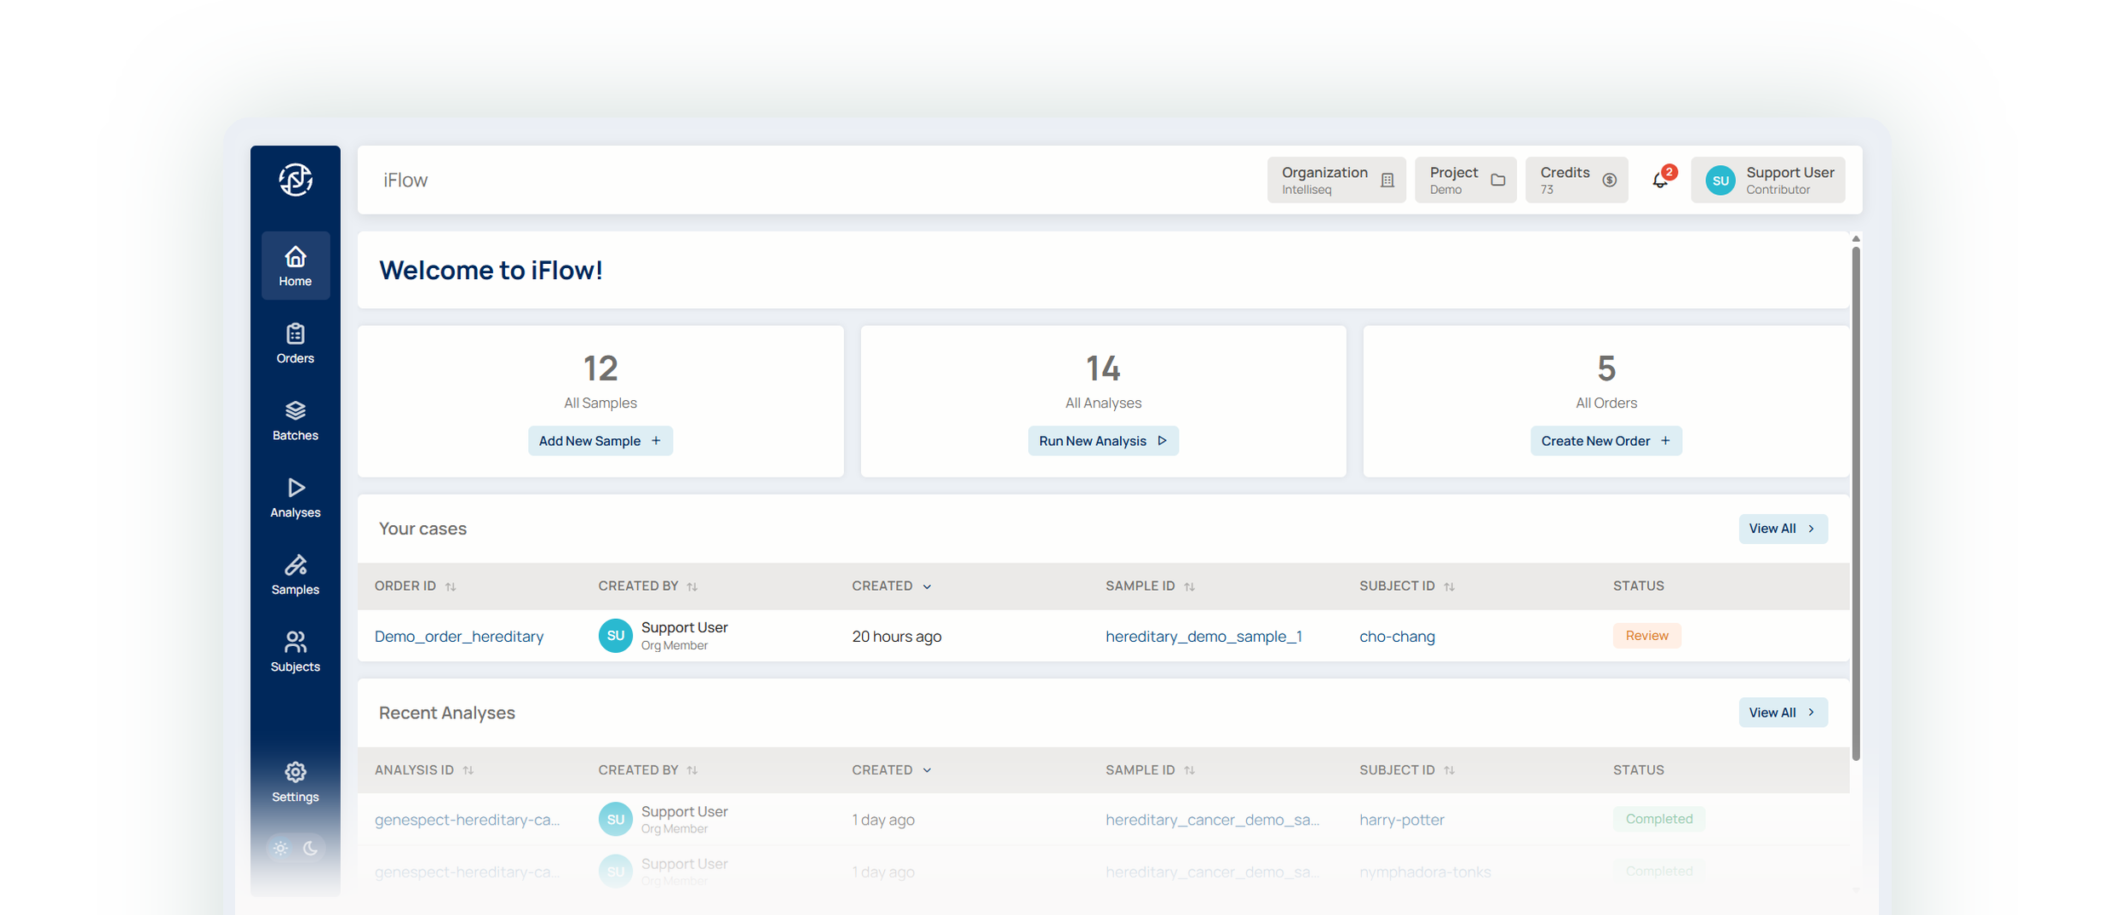Click the Review status badge

point(1646,636)
